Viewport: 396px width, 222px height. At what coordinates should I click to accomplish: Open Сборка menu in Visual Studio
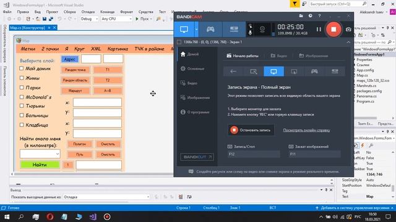pos(69,12)
